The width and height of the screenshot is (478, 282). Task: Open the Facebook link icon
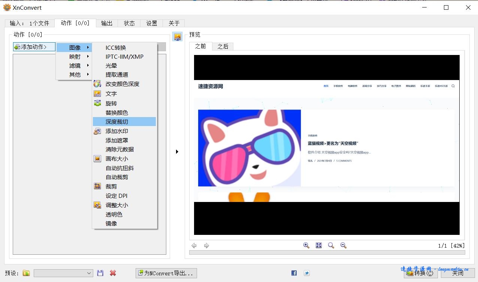tap(294, 273)
